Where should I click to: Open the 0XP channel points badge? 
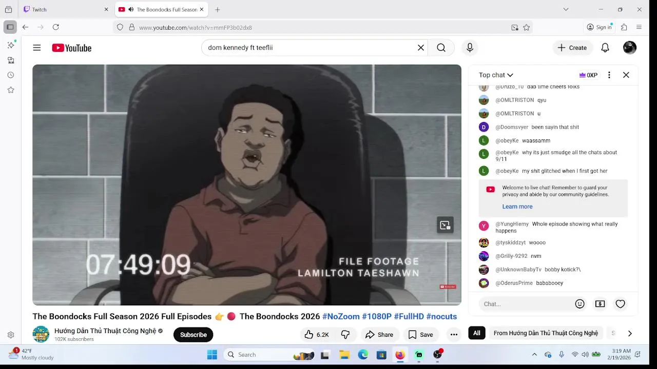pyautogui.click(x=588, y=75)
